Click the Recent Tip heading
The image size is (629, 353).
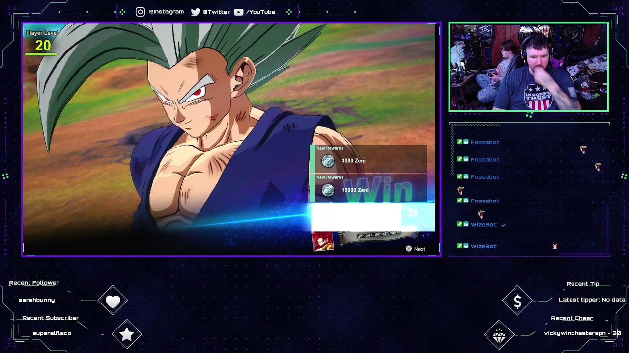[x=583, y=284]
